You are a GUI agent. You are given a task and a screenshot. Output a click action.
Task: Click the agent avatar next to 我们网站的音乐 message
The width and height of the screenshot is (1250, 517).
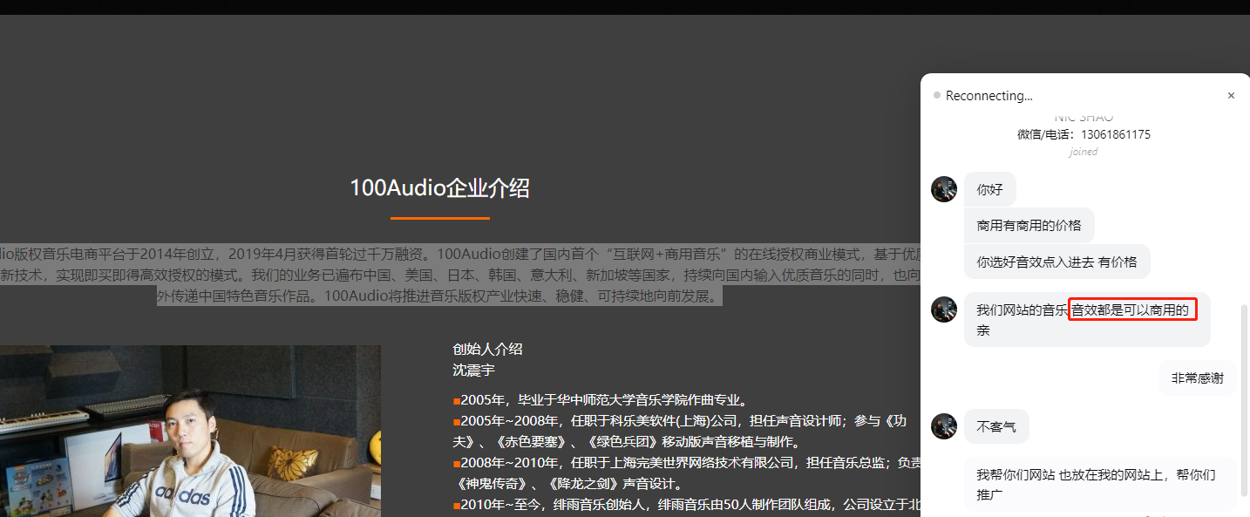point(944,310)
